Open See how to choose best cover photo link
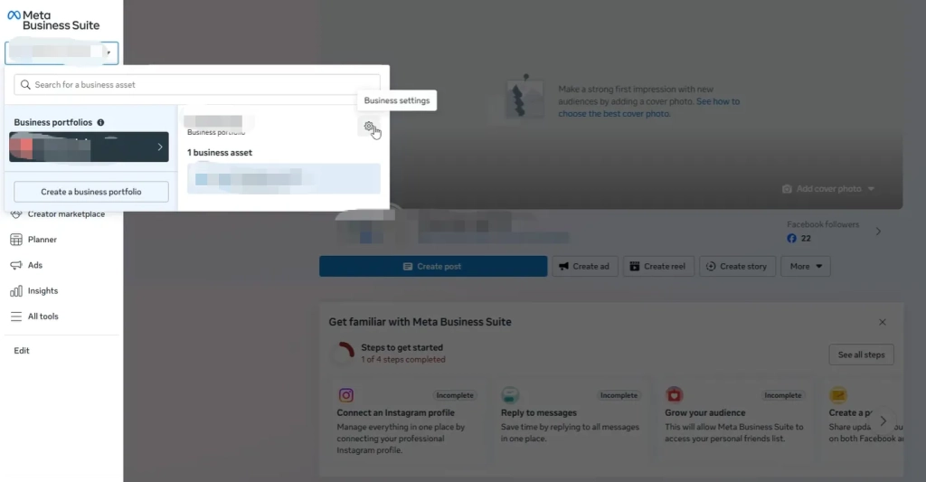The image size is (926, 482). (x=649, y=108)
